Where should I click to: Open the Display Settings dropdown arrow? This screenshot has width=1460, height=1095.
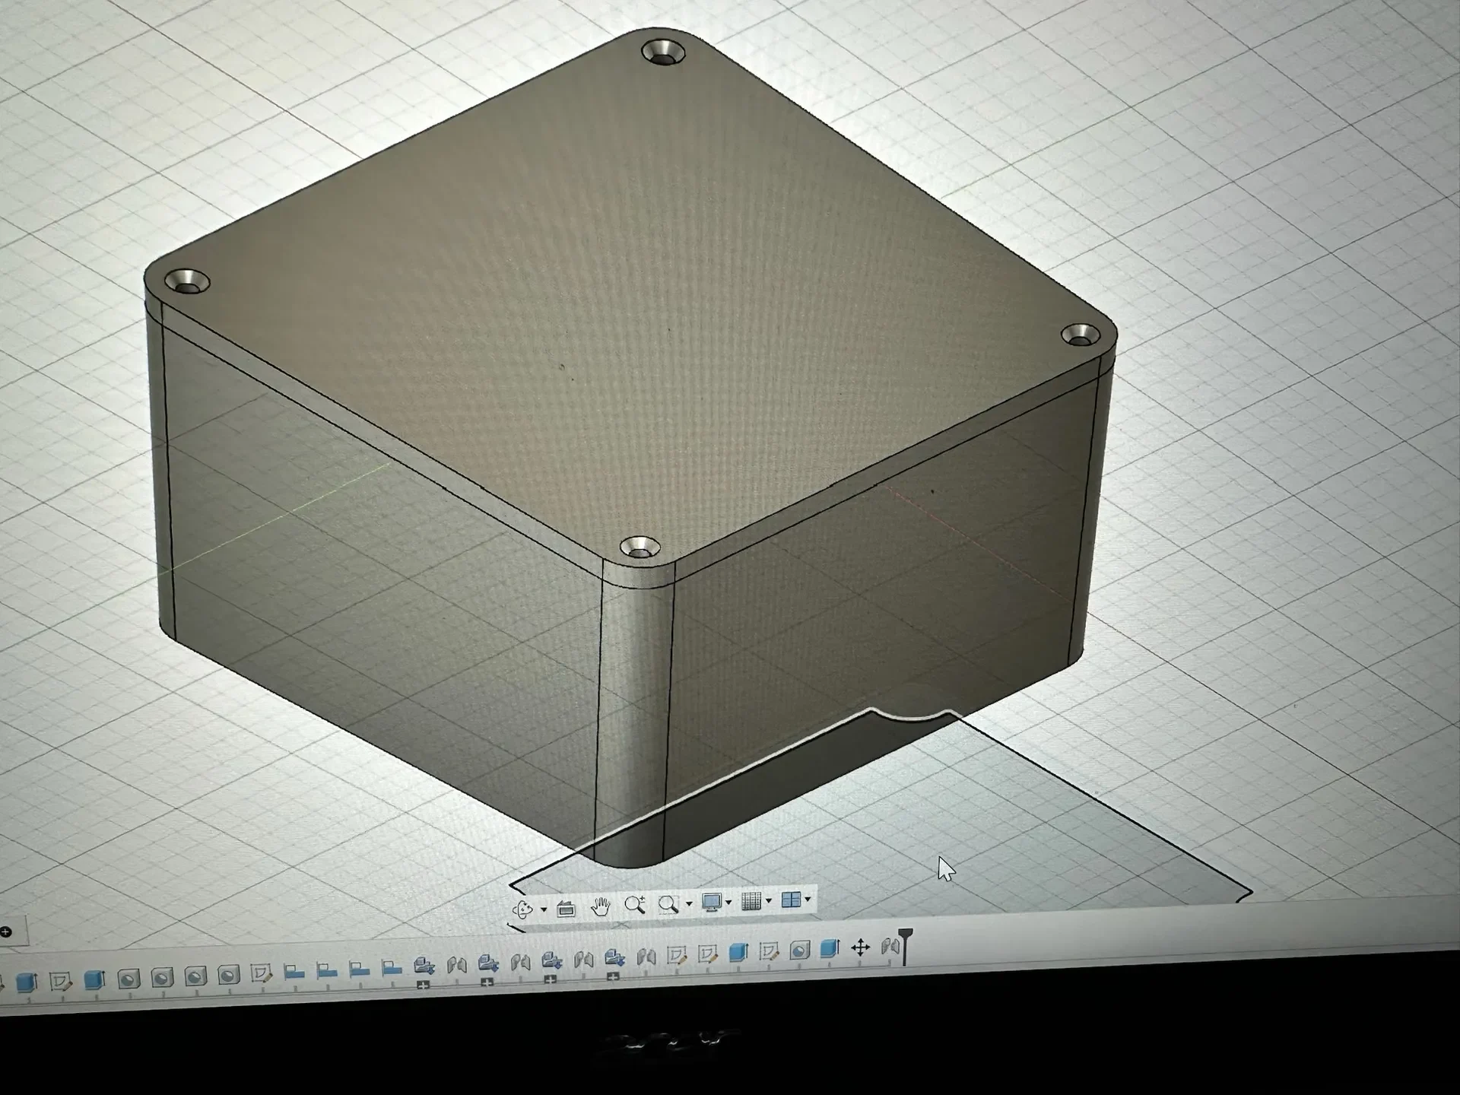(x=728, y=903)
